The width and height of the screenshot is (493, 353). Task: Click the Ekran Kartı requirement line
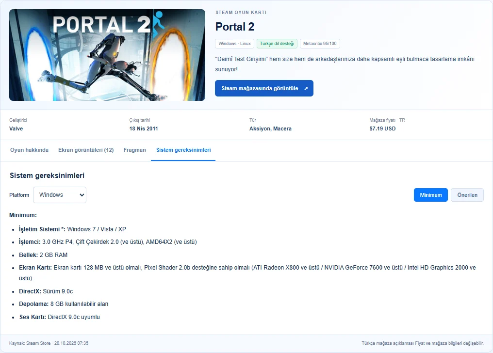[247, 273]
